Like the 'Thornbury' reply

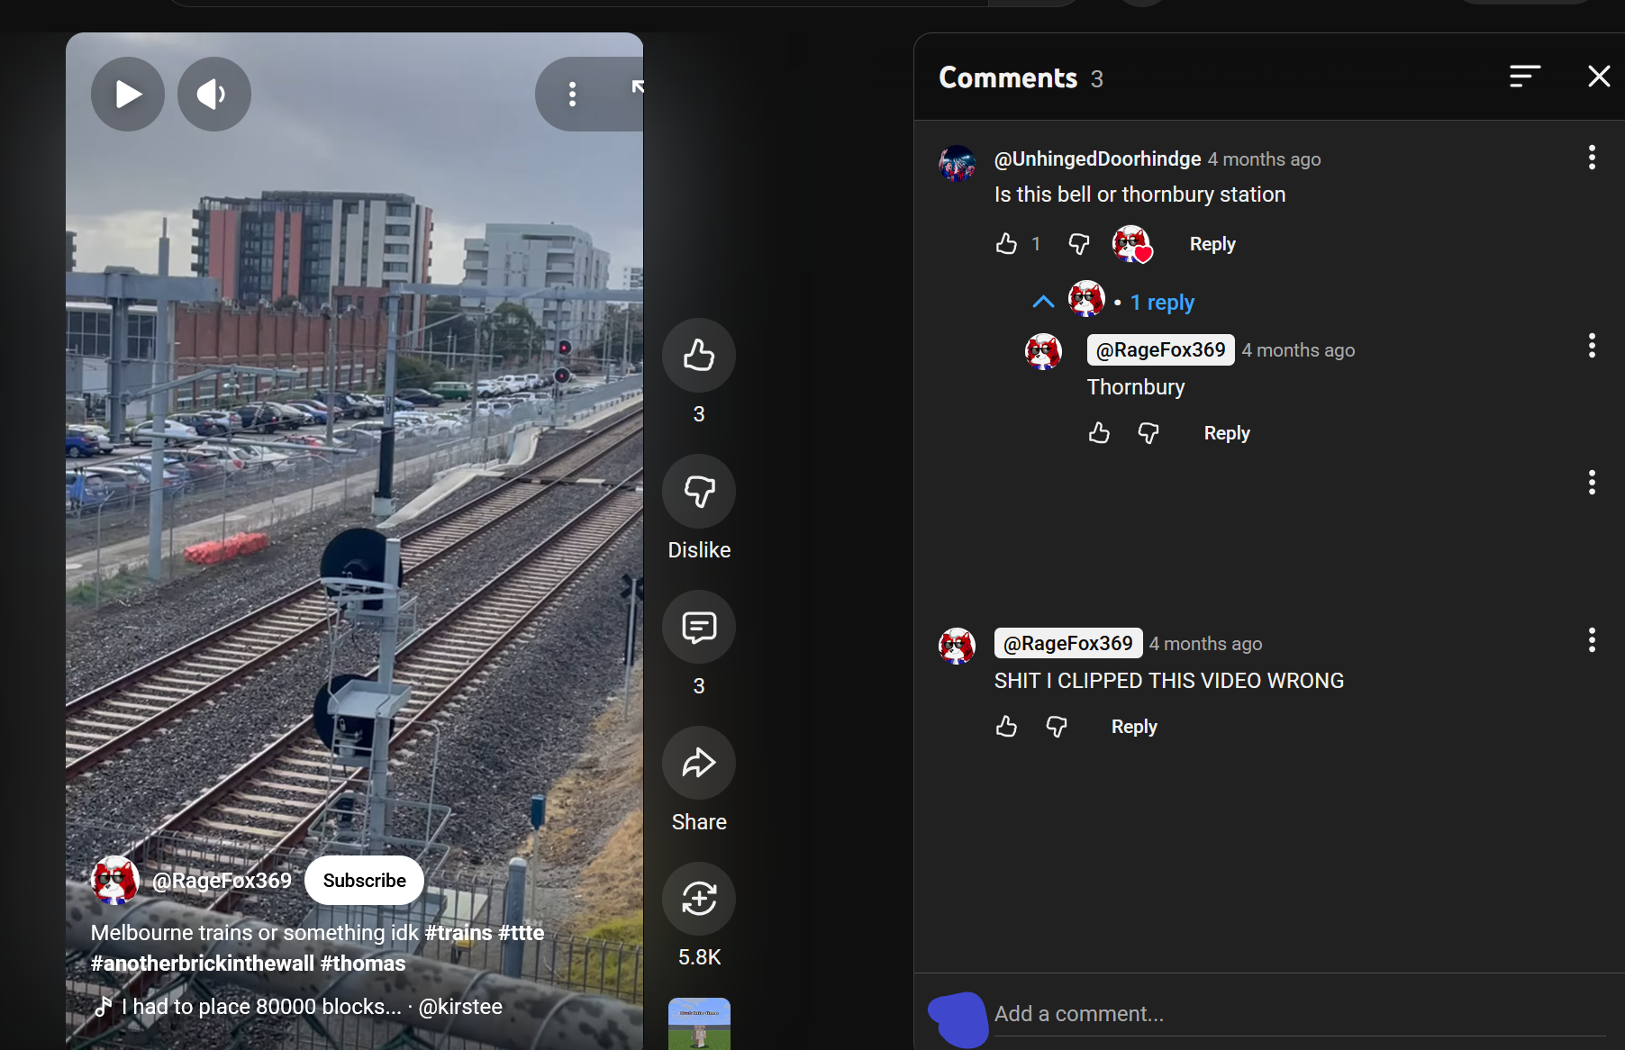1099,433
